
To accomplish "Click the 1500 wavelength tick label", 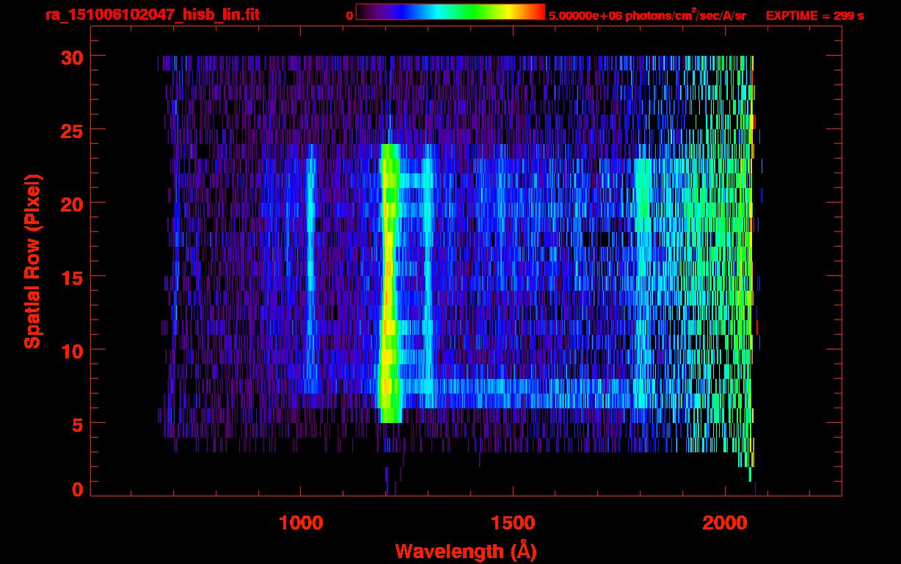I will pos(512,523).
